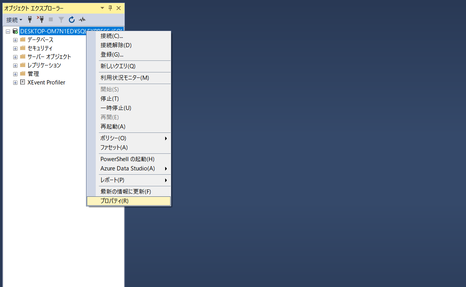Click the filter funnel icon
Viewport: 466px width, 287px height.
coord(61,19)
